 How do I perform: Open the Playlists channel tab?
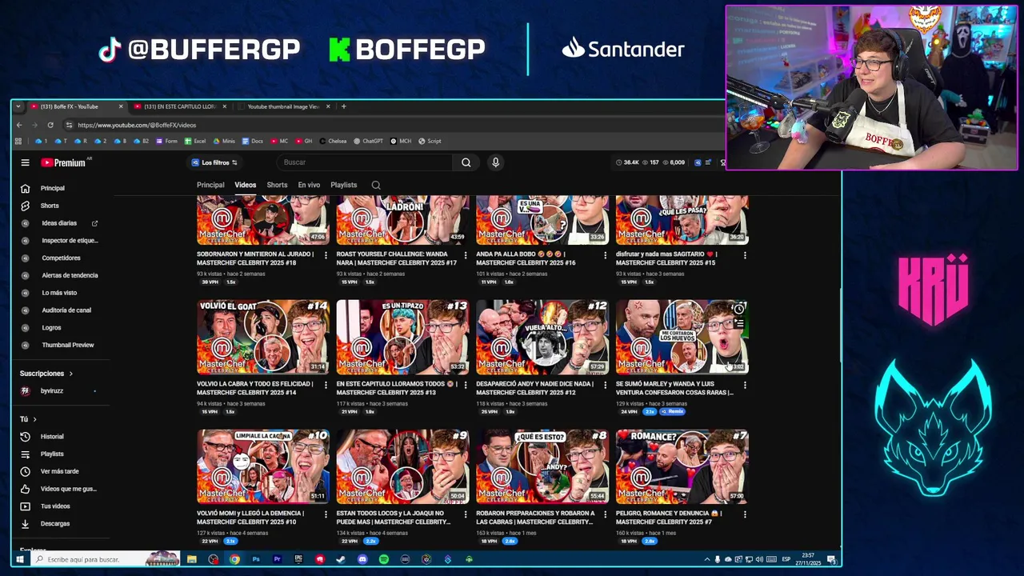coord(343,185)
